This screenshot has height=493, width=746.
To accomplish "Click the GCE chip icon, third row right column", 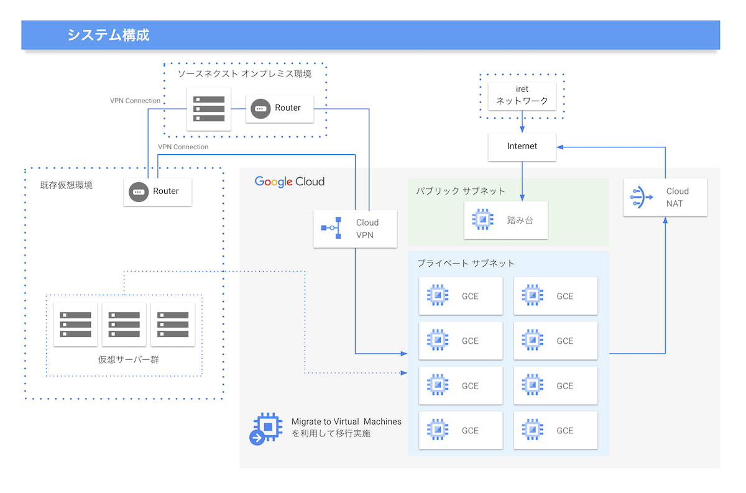I will coord(532,385).
